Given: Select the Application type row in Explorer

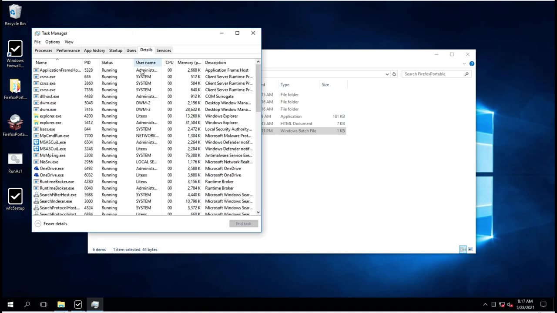Looking at the screenshot, I should 304,117.
